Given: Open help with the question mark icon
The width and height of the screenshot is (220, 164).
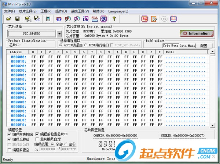Looking at the screenshot, I should click(x=114, y=19).
